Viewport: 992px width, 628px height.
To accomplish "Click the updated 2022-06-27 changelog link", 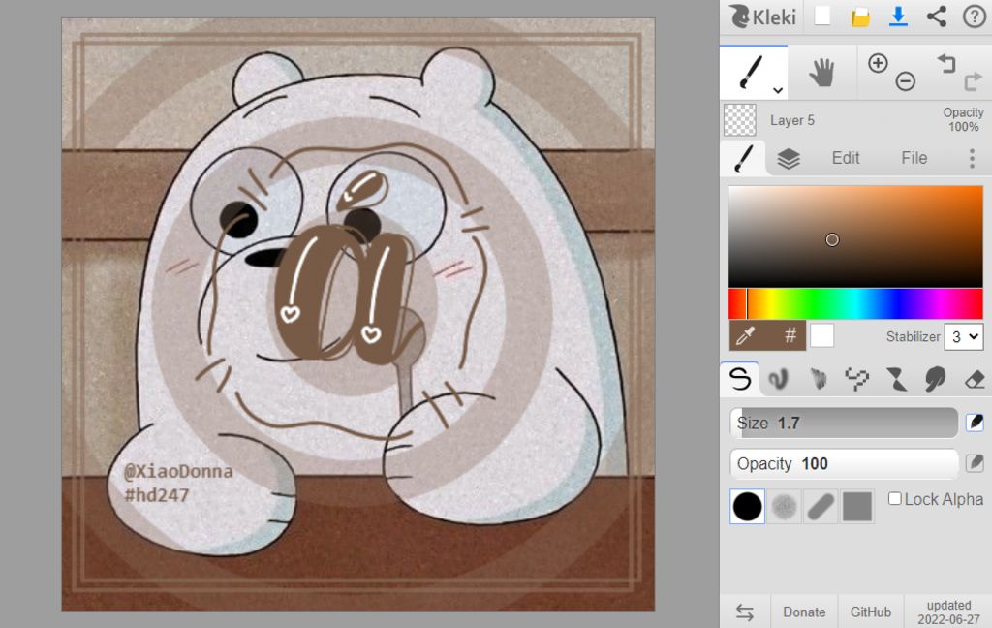I will [948, 612].
